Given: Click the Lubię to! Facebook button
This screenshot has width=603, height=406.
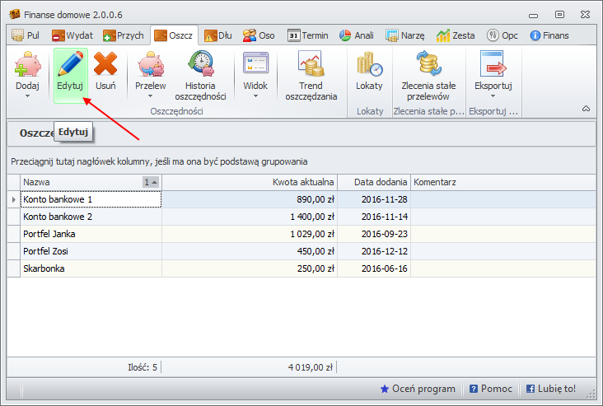Looking at the screenshot, I should click(x=551, y=389).
